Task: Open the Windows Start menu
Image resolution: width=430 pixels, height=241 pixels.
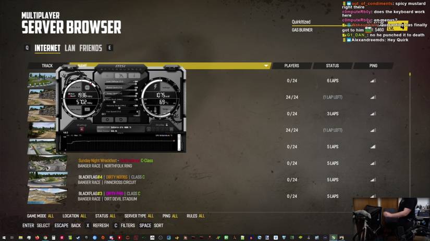Action: 4,238
